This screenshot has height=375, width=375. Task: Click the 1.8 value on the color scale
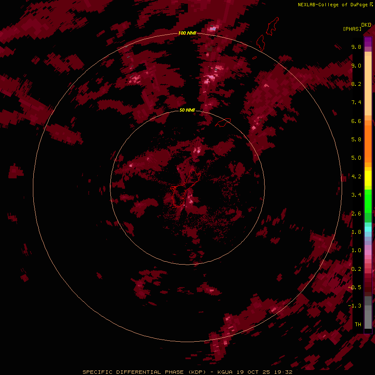(x=356, y=232)
